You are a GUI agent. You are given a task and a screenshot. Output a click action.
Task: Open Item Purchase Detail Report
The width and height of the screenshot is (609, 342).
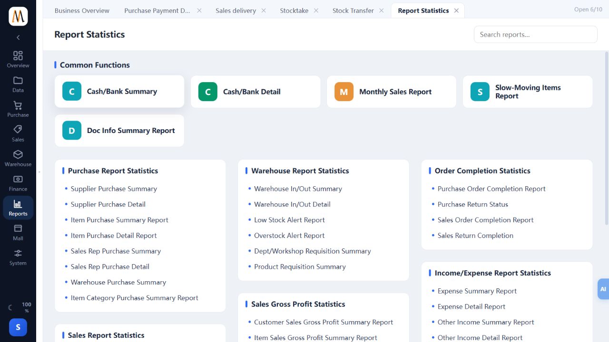click(114, 236)
